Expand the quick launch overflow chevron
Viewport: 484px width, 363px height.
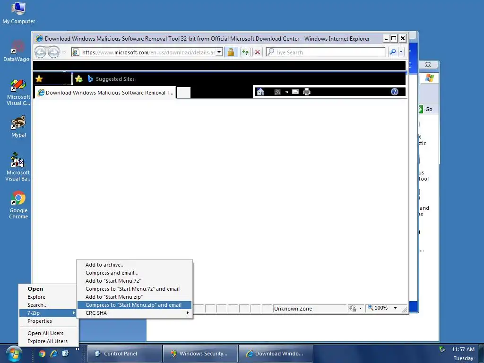point(78,349)
